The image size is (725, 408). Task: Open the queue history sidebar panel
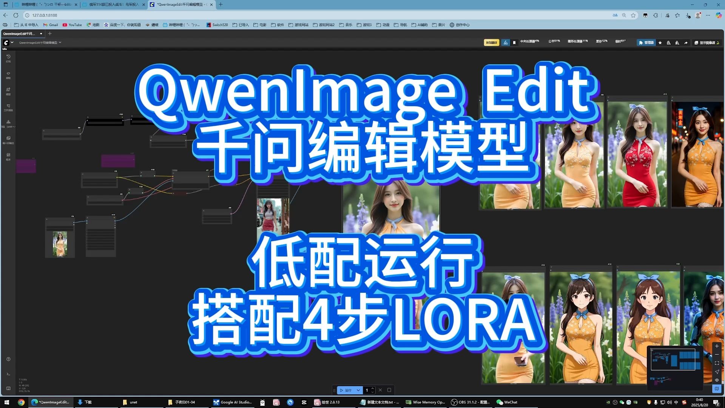tap(8, 58)
